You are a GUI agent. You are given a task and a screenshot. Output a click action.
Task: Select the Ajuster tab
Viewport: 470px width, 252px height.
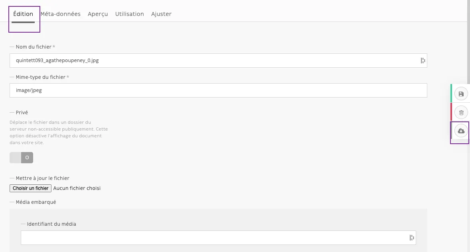[x=161, y=14]
